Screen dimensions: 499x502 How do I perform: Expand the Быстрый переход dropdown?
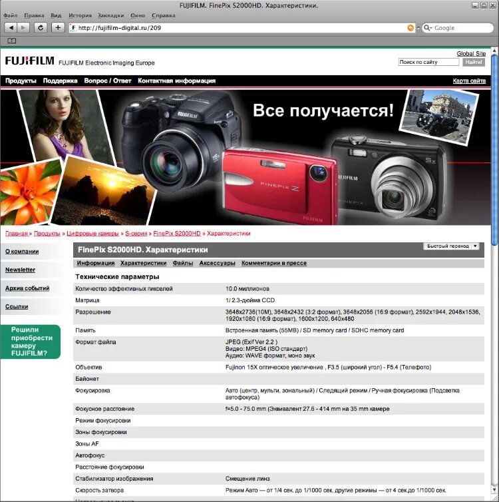(x=451, y=246)
